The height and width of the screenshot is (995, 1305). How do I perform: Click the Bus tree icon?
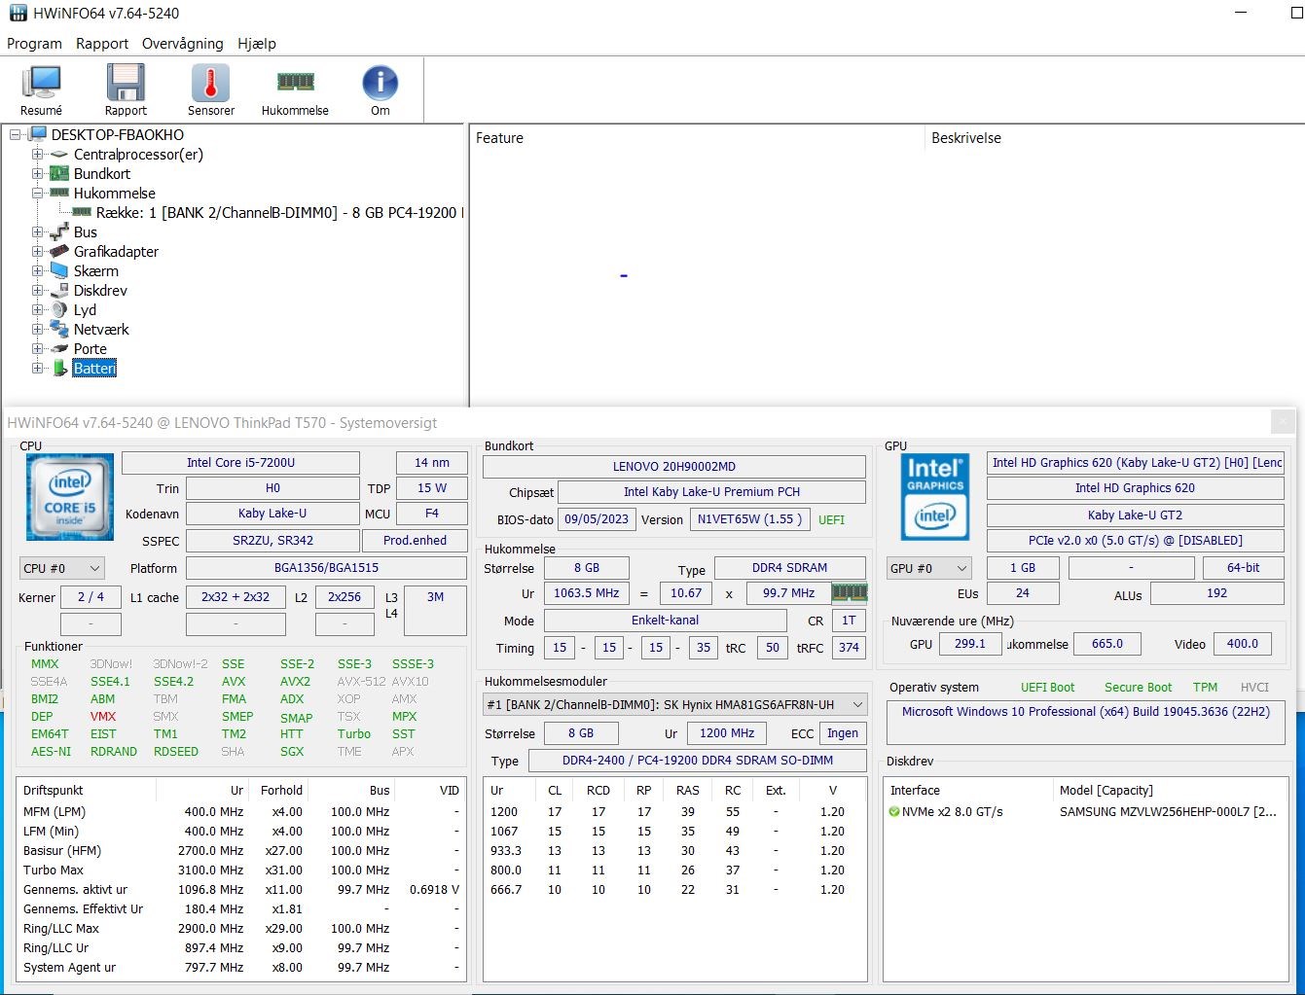(58, 231)
